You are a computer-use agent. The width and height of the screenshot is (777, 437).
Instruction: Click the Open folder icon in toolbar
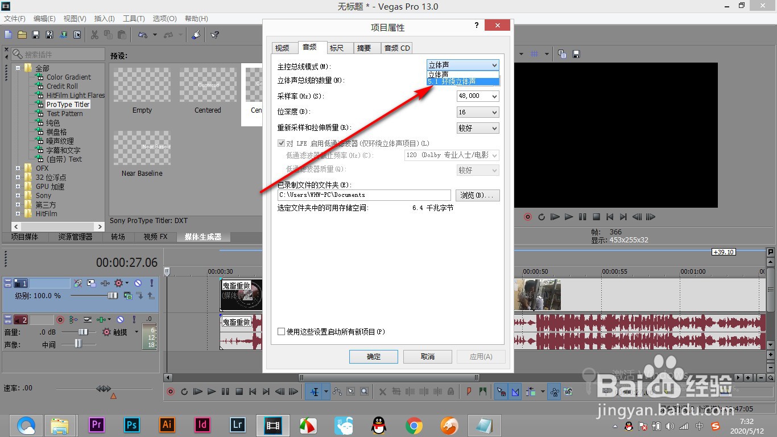point(22,35)
